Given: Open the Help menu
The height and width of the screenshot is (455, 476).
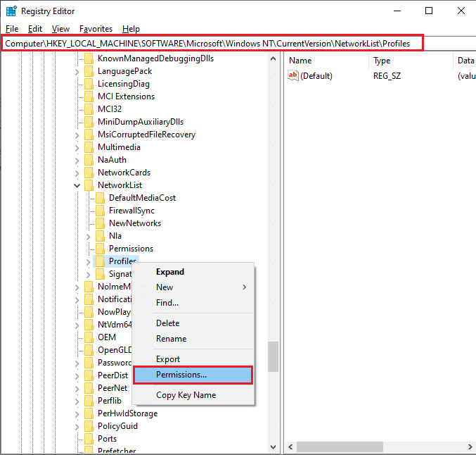Looking at the screenshot, I should pyautogui.click(x=131, y=29).
